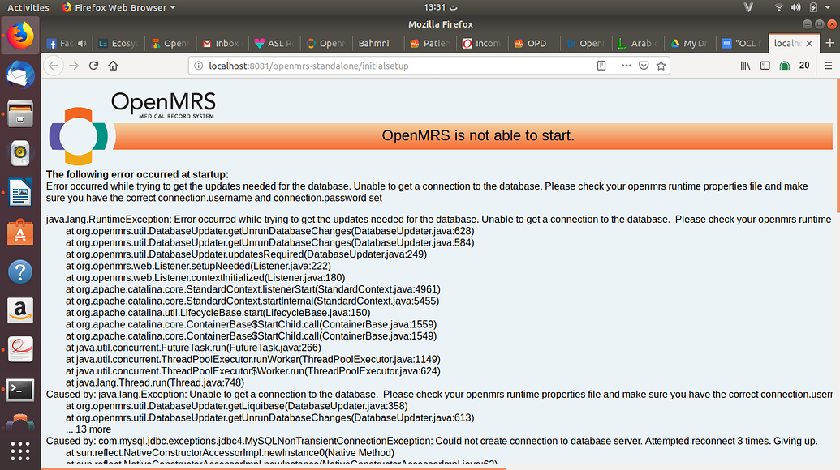Click Activities in the top bar
840x470 pixels.
28,7
